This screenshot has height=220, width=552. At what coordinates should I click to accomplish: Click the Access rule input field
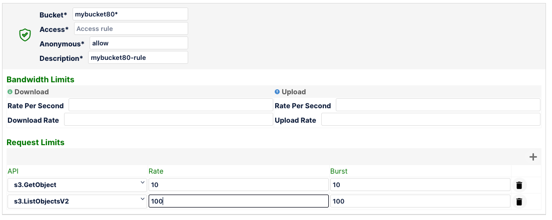[x=131, y=29]
